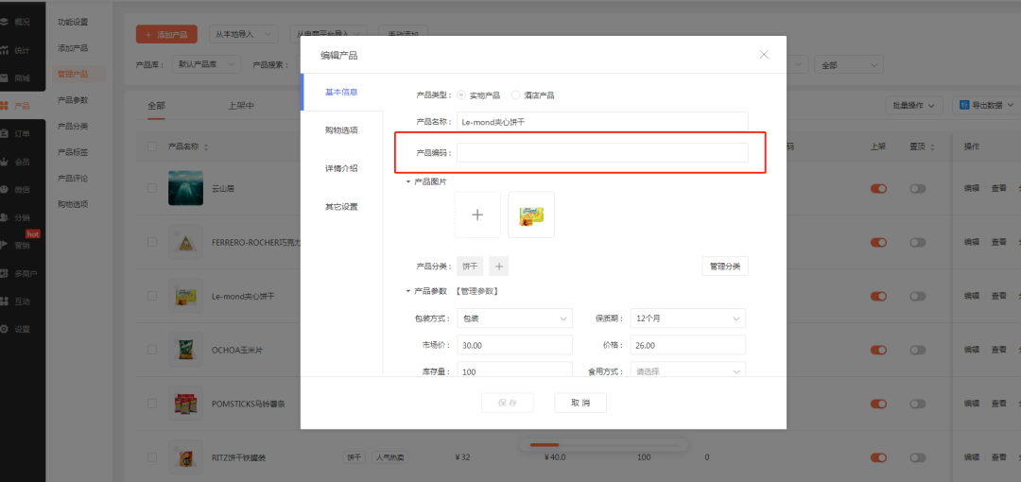Toggle 置顶 switch for 云山居 row

[917, 189]
